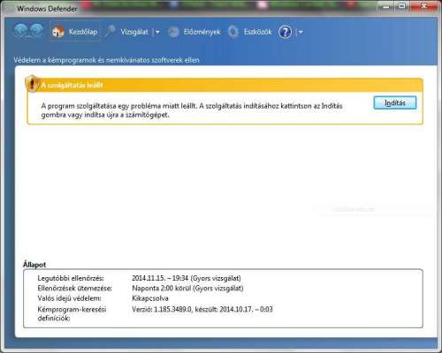
Task: Select the 'Legutóbbi ellenőrzés:' label
Action: tap(71, 278)
